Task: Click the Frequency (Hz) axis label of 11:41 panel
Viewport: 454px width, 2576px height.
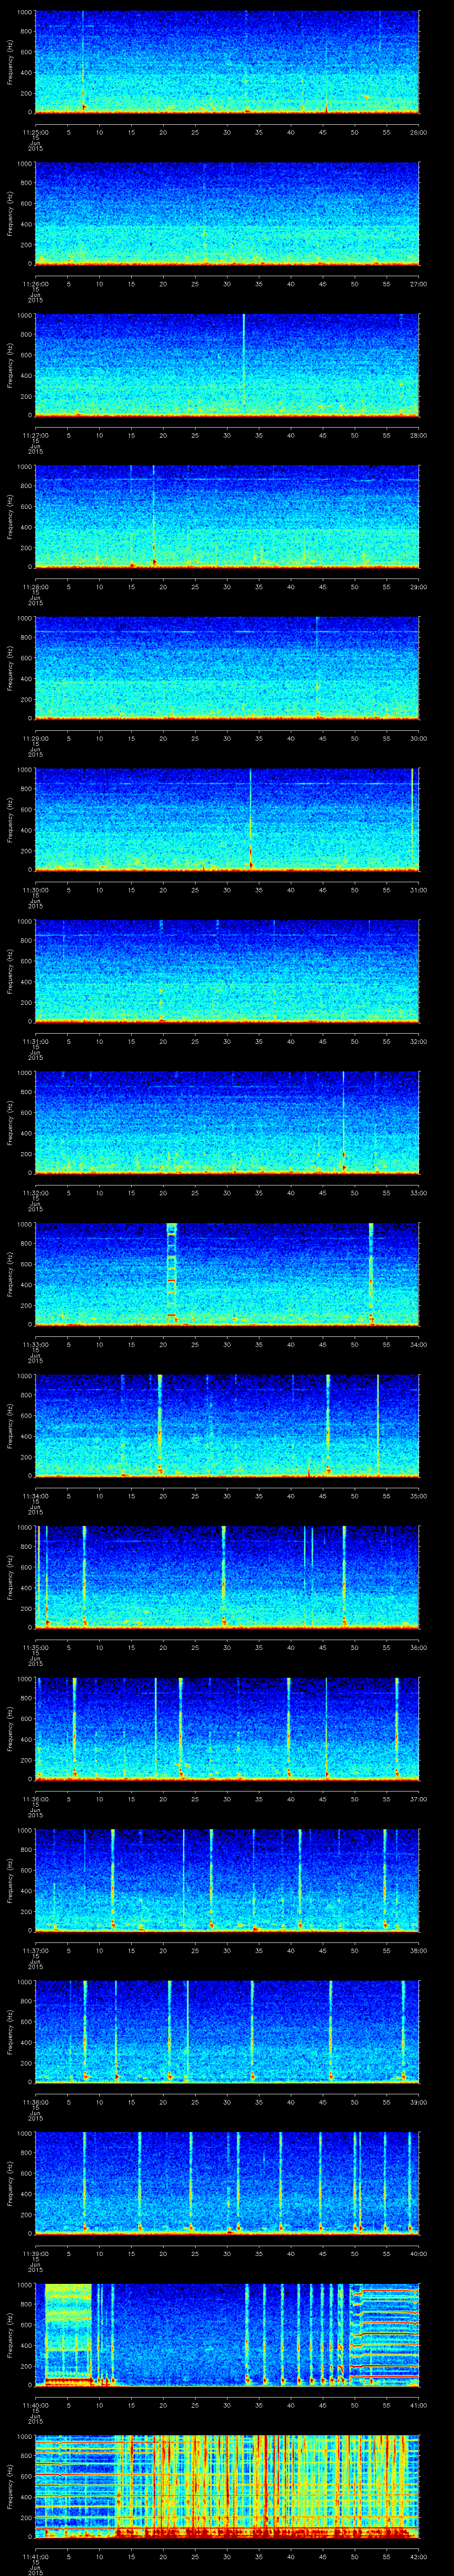Action: 10,2486
